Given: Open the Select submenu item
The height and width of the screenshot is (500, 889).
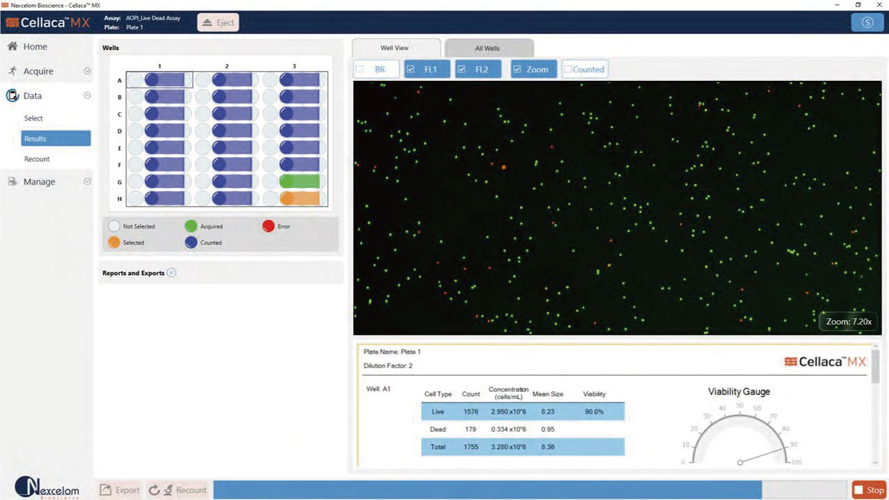Looking at the screenshot, I should point(33,118).
